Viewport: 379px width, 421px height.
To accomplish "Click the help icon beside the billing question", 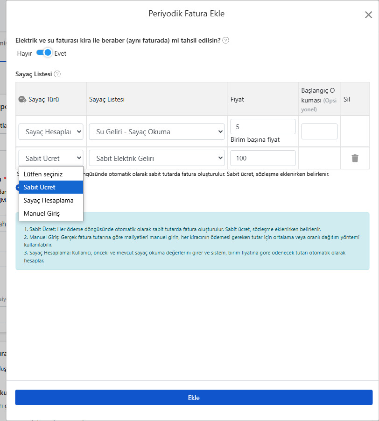I will 226,40.
